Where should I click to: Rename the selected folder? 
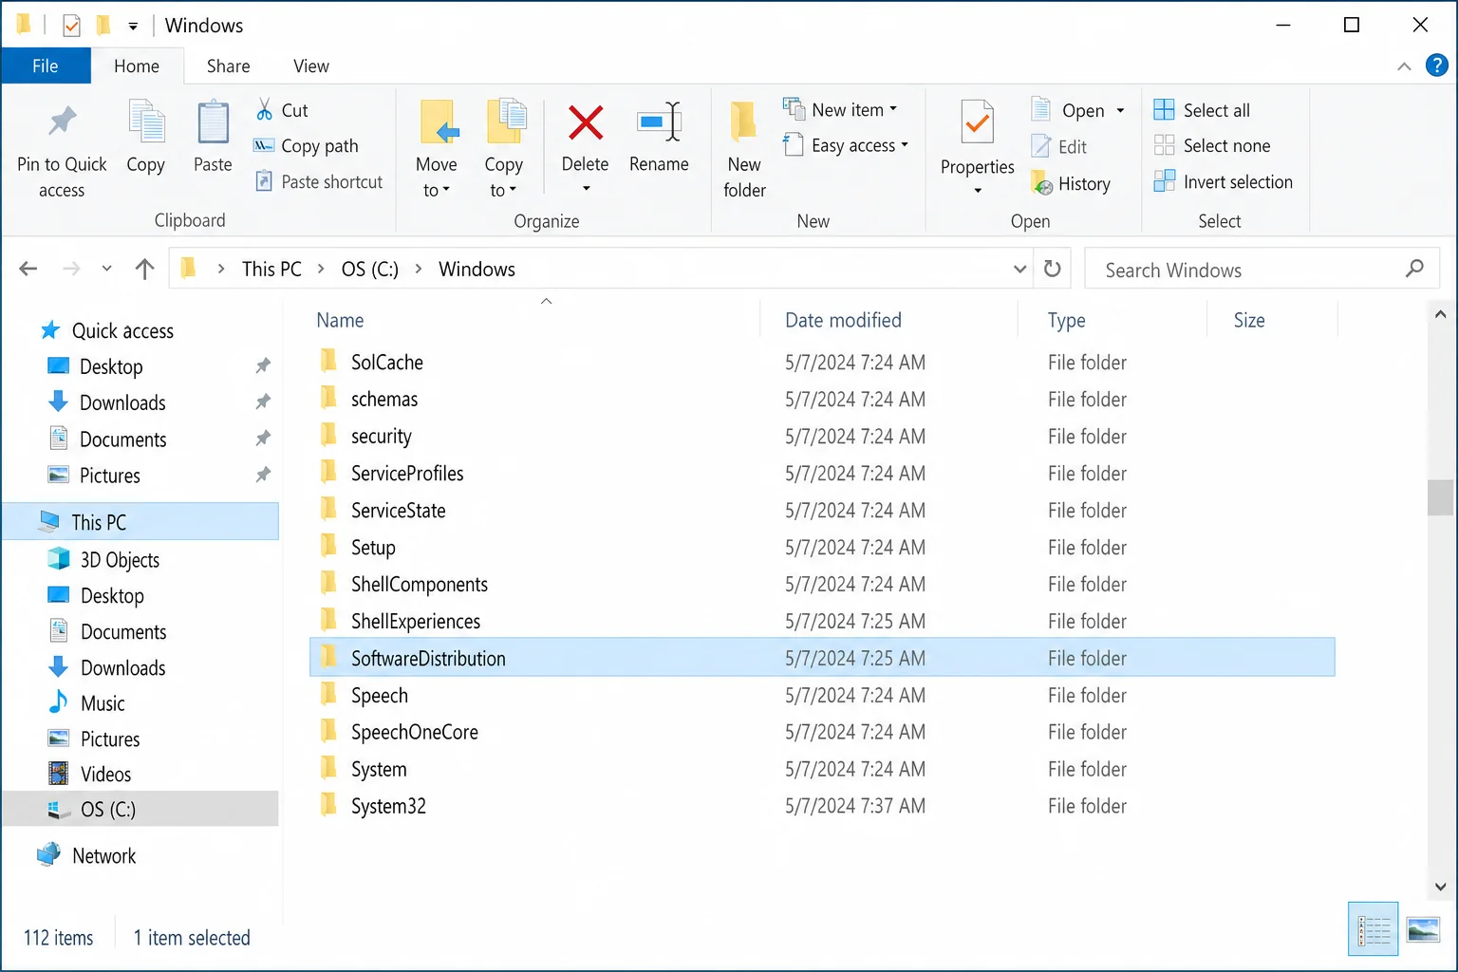(x=659, y=138)
